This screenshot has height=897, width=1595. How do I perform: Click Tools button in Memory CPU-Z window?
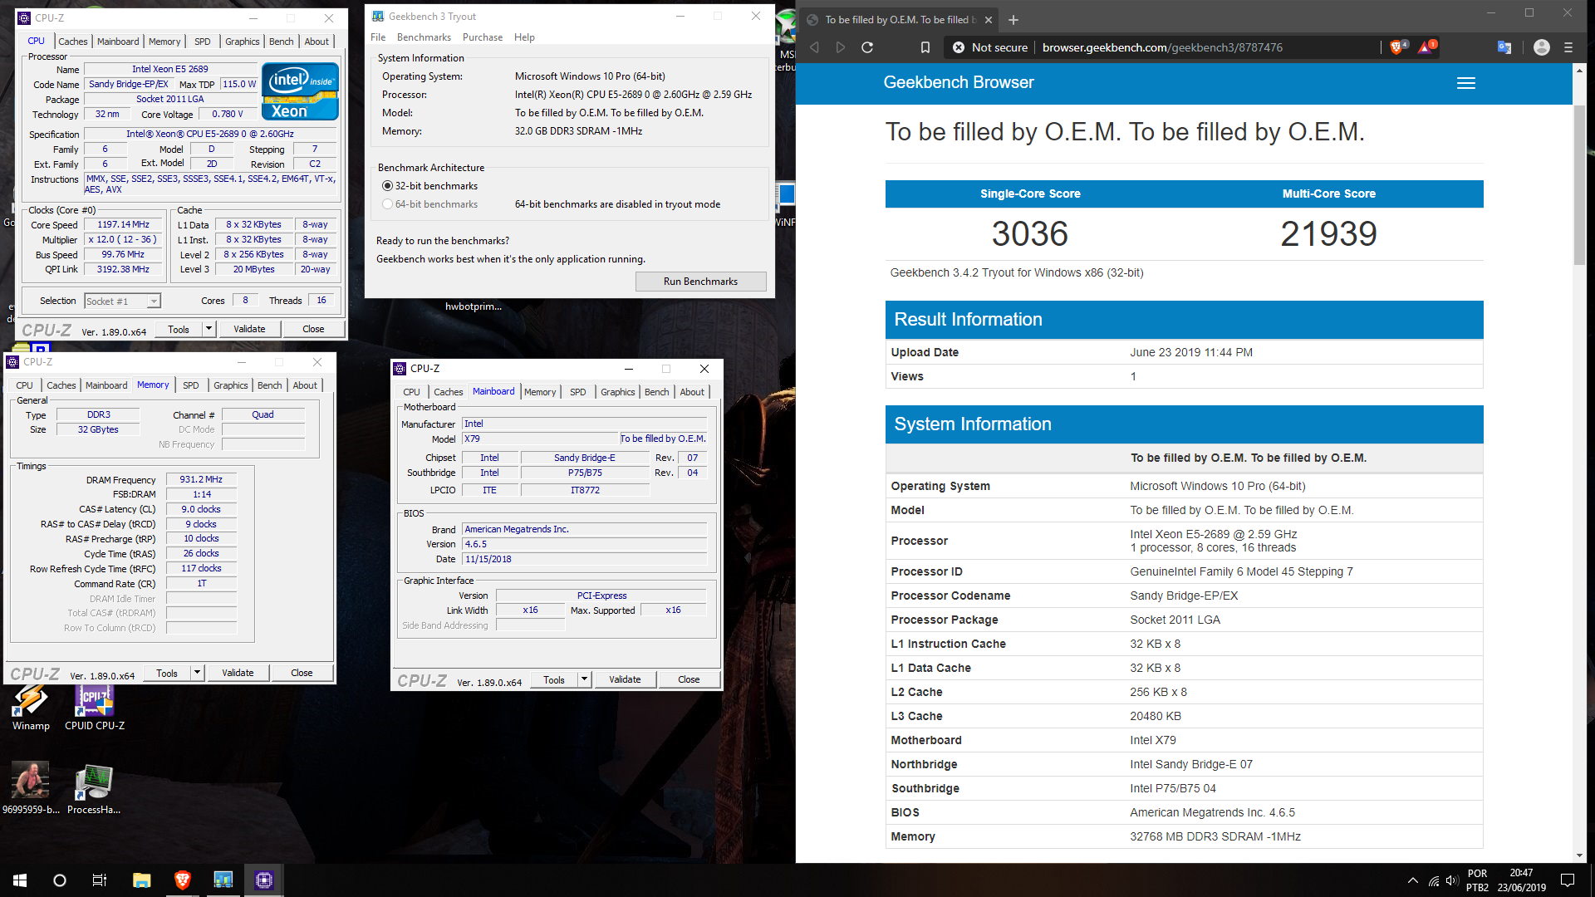point(167,674)
